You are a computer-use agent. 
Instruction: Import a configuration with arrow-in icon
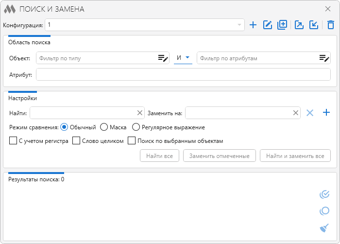[x=314, y=25]
